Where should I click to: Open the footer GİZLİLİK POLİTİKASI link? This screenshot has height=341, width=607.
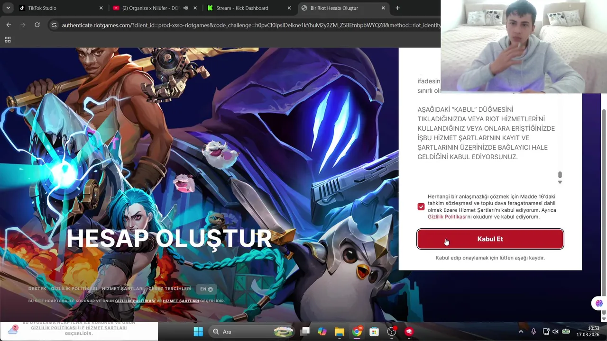click(x=74, y=289)
